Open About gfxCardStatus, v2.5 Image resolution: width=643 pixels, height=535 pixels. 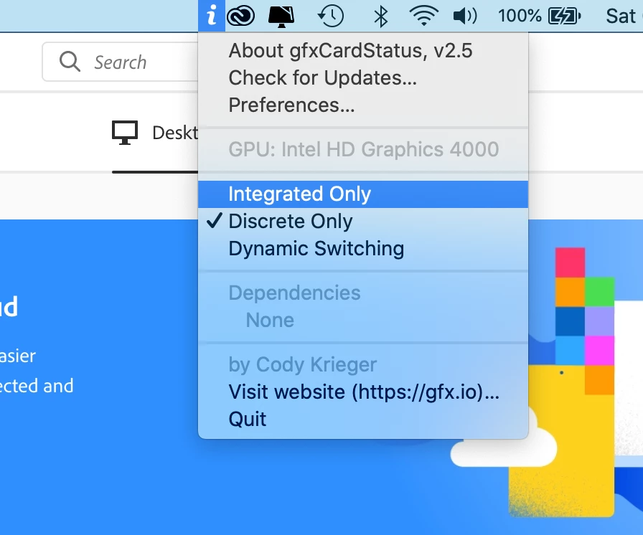363,51
